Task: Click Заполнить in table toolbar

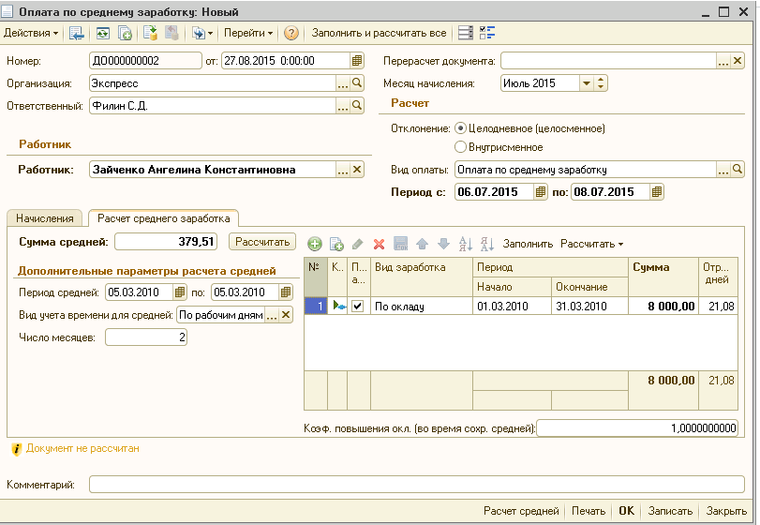Action: click(528, 244)
